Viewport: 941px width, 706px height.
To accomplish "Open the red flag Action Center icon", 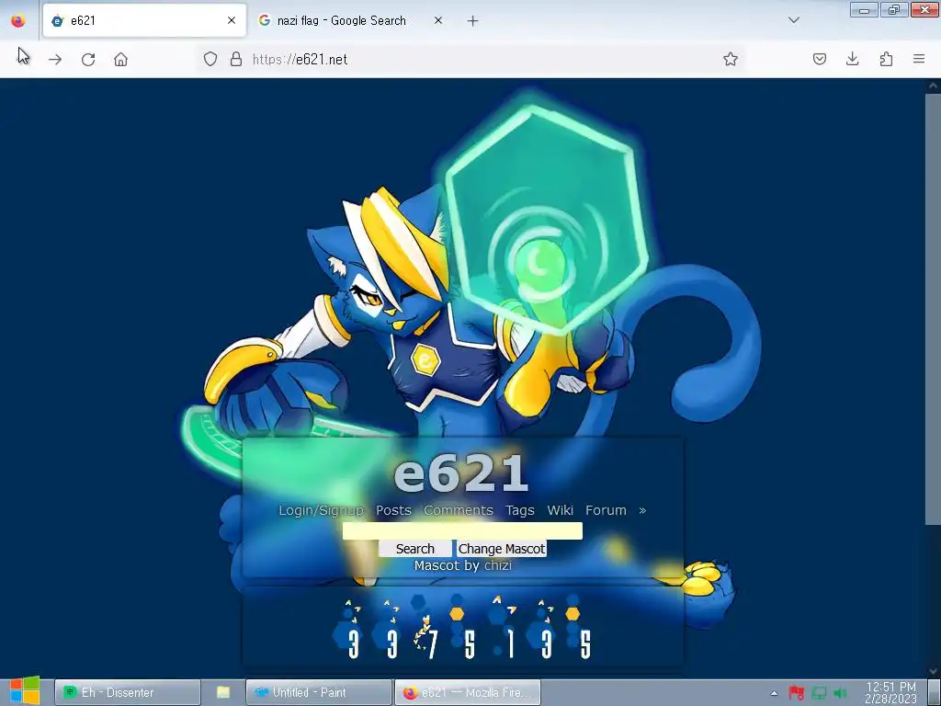I will click(x=797, y=693).
